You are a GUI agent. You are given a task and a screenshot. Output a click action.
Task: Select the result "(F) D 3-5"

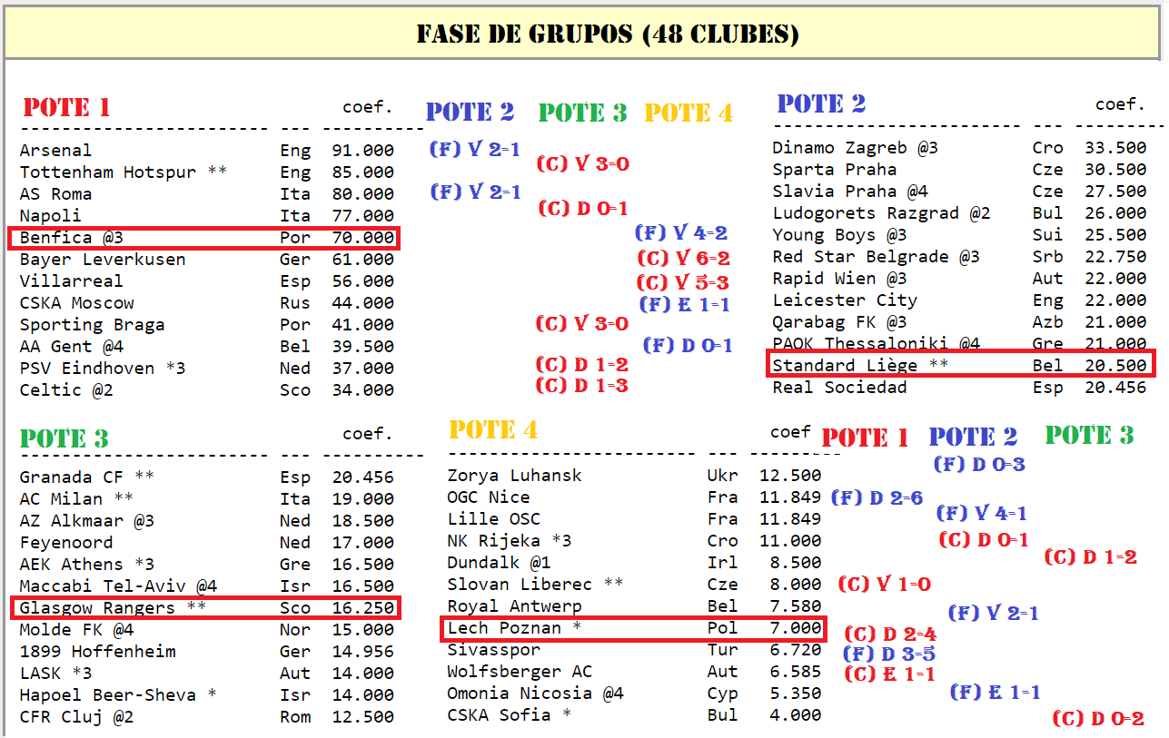(889, 654)
